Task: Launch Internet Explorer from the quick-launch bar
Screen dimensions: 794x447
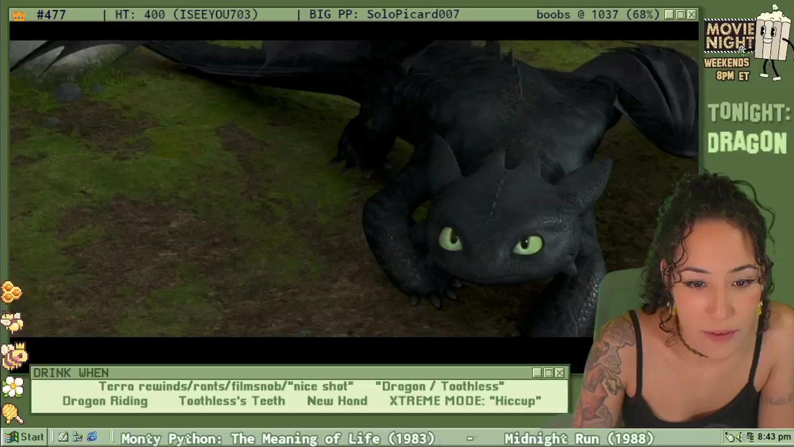Action: click(x=92, y=437)
